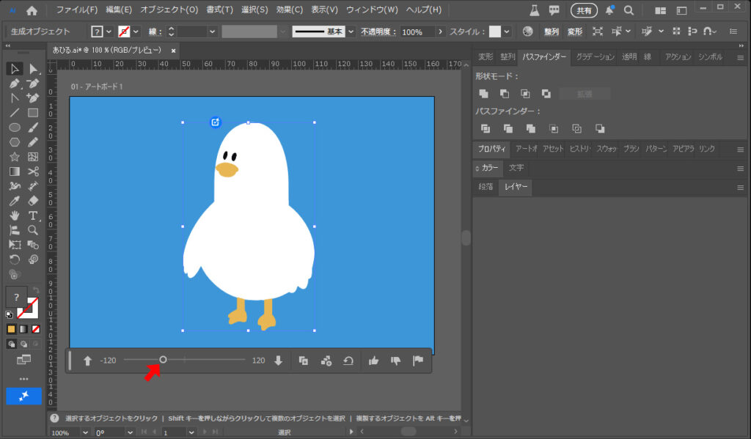
Task: Pick the Scissors tool
Action: [x=33, y=171]
